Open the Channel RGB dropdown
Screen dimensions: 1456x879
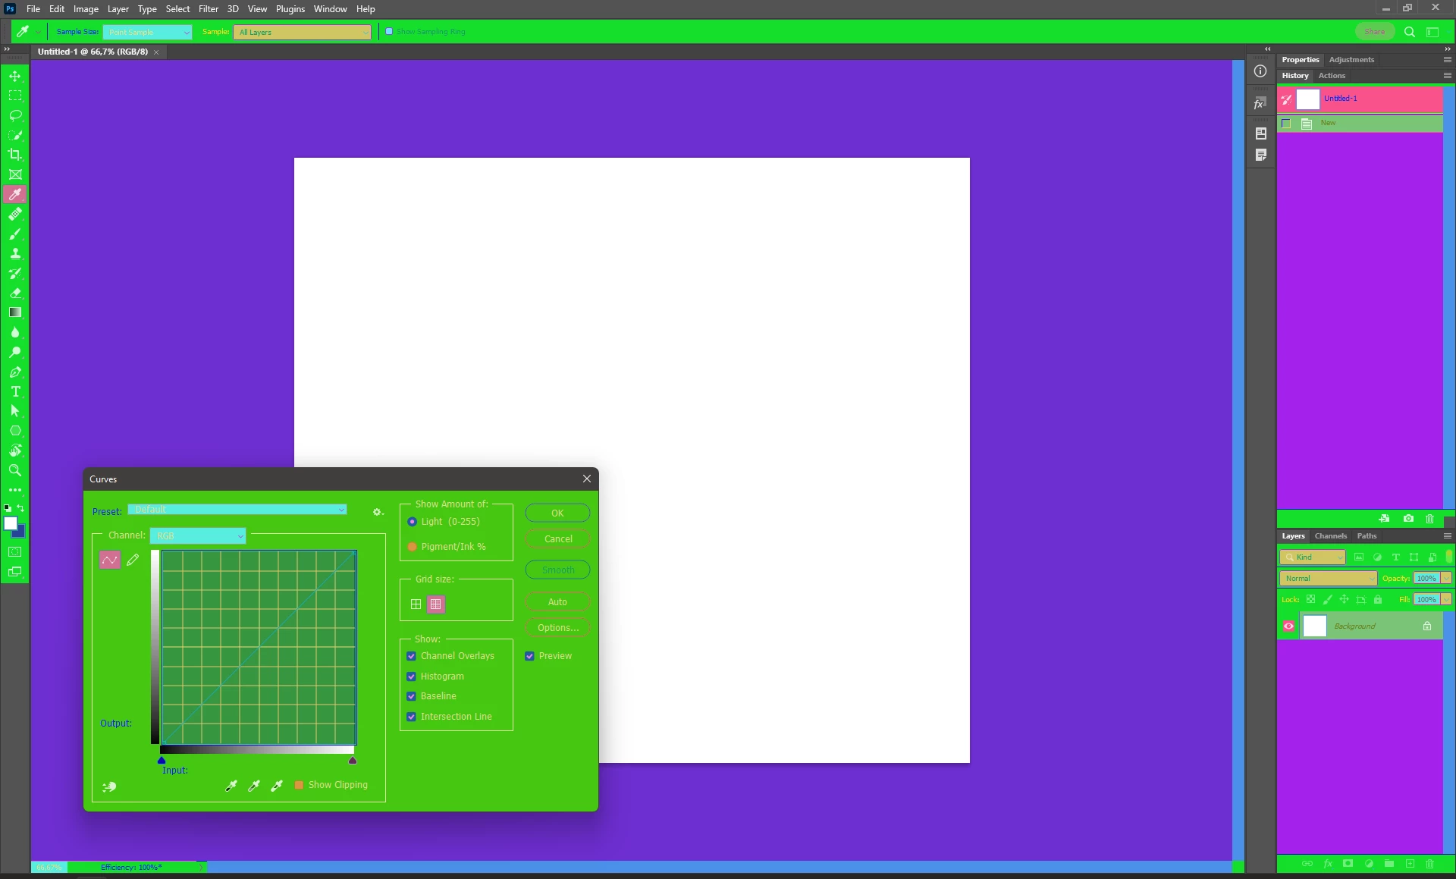[x=198, y=536]
